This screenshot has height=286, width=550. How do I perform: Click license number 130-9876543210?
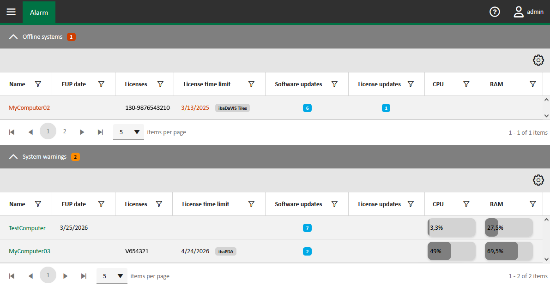tap(148, 107)
